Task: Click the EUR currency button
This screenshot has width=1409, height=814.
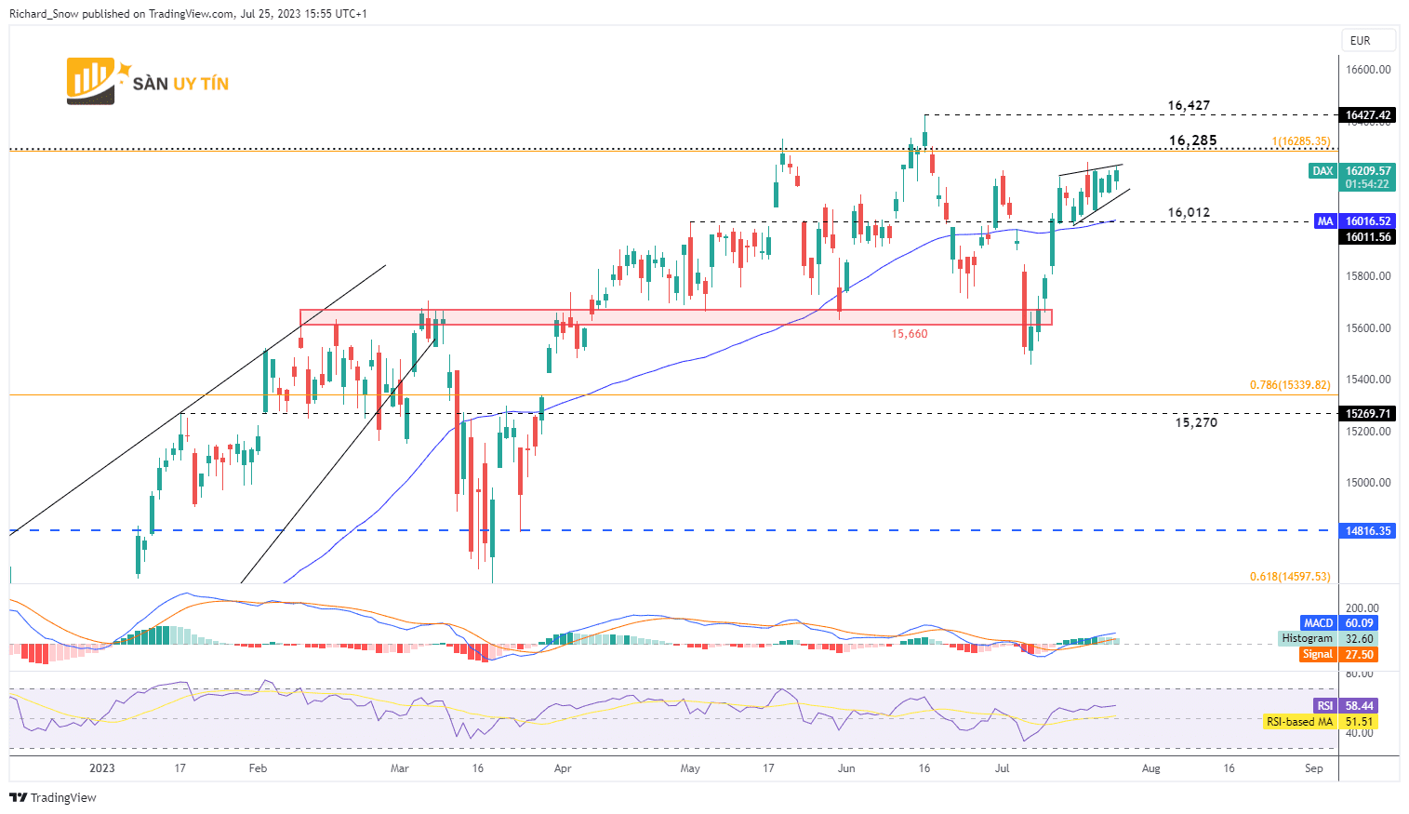Action: point(1368,40)
